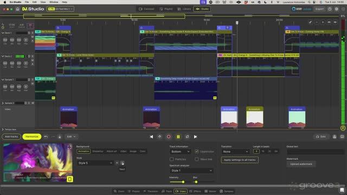Solo the Sample 2 track
Image resolution: width=347 pixels, height=195 pixels.
click(x=29, y=103)
